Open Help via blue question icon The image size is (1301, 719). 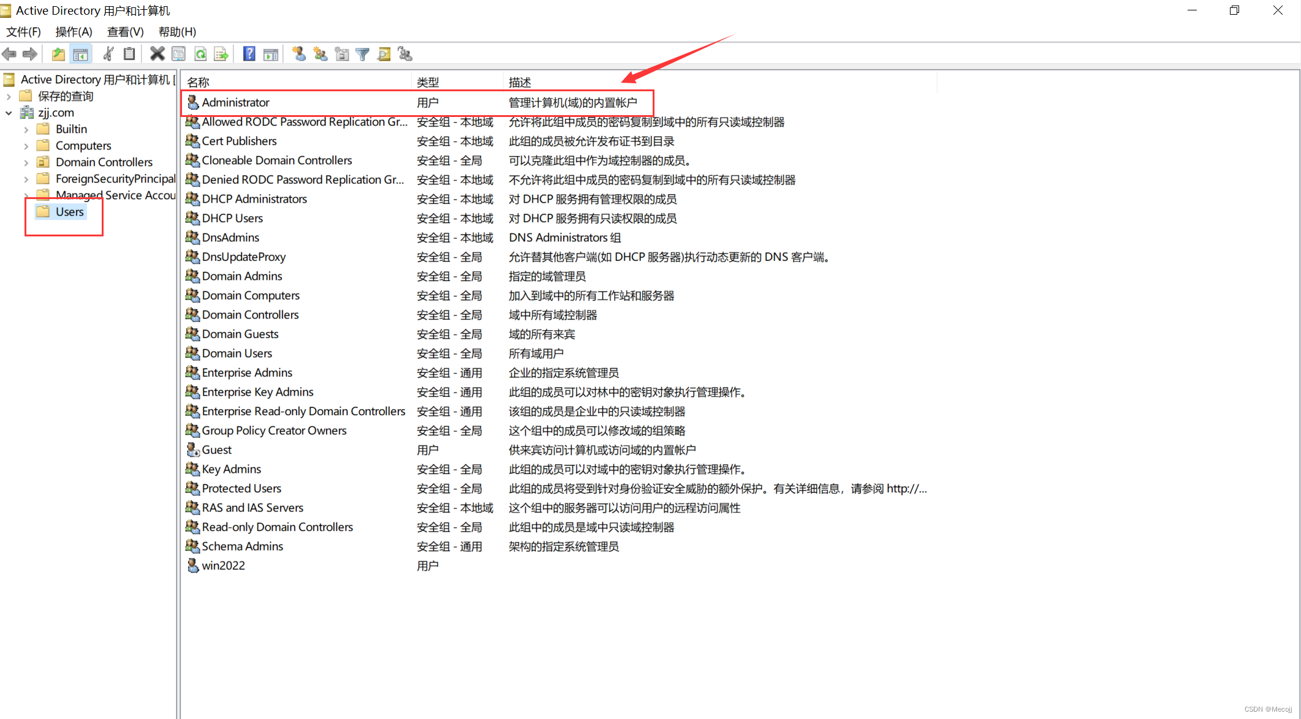249,55
